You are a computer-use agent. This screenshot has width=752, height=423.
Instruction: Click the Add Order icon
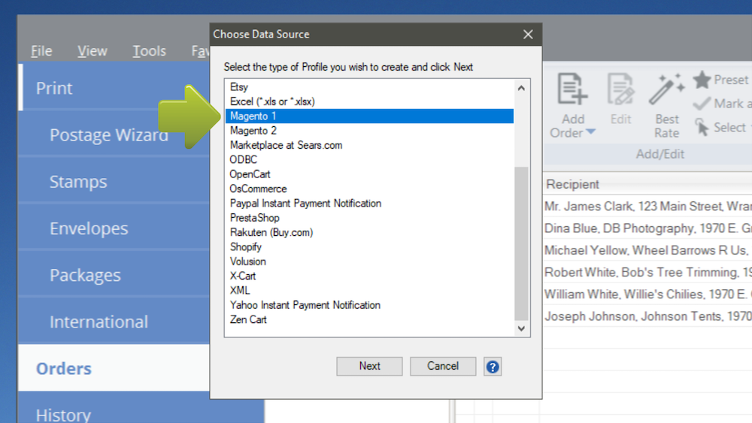click(572, 89)
